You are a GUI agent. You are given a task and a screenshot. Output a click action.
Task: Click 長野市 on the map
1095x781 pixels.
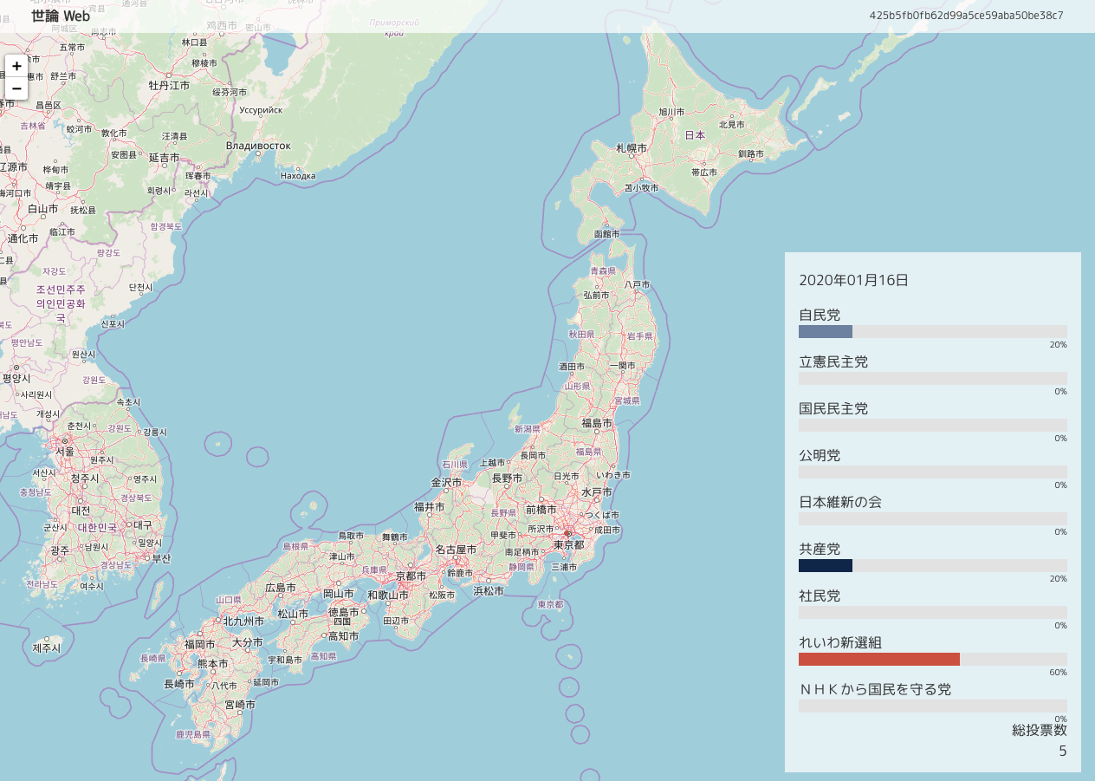pos(507,478)
